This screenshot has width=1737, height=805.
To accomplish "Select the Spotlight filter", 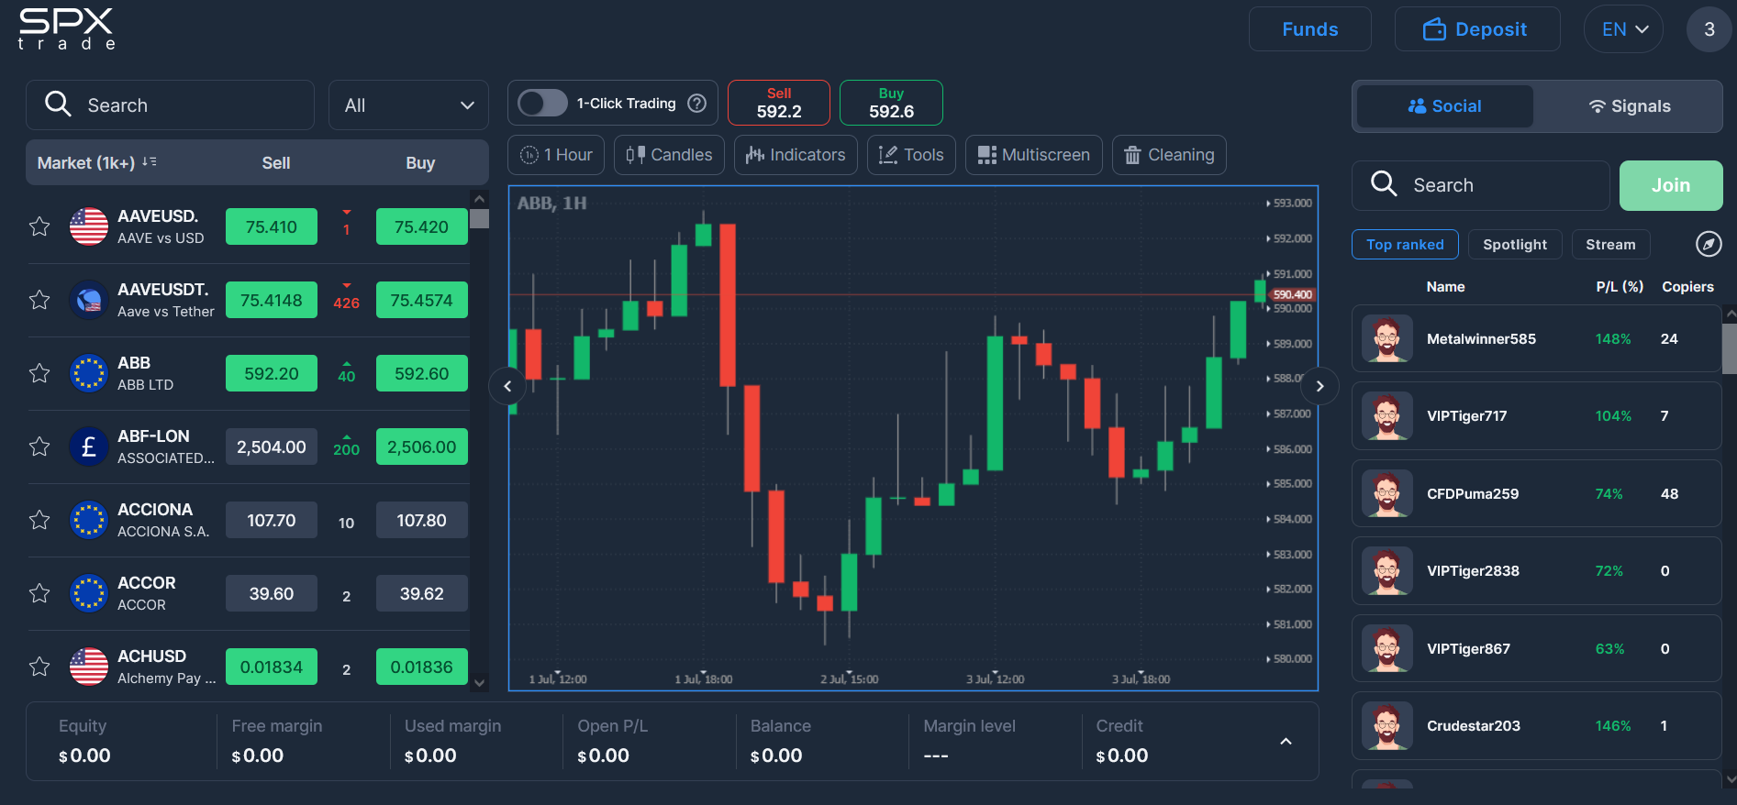I will click(1515, 245).
